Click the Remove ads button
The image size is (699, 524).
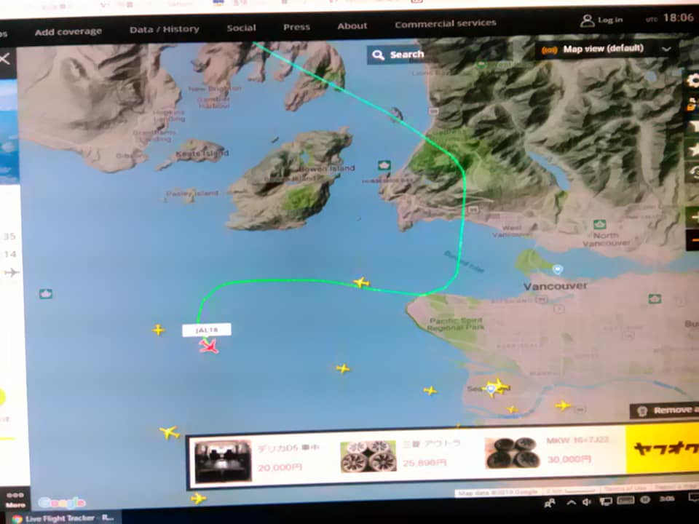click(x=664, y=410)
